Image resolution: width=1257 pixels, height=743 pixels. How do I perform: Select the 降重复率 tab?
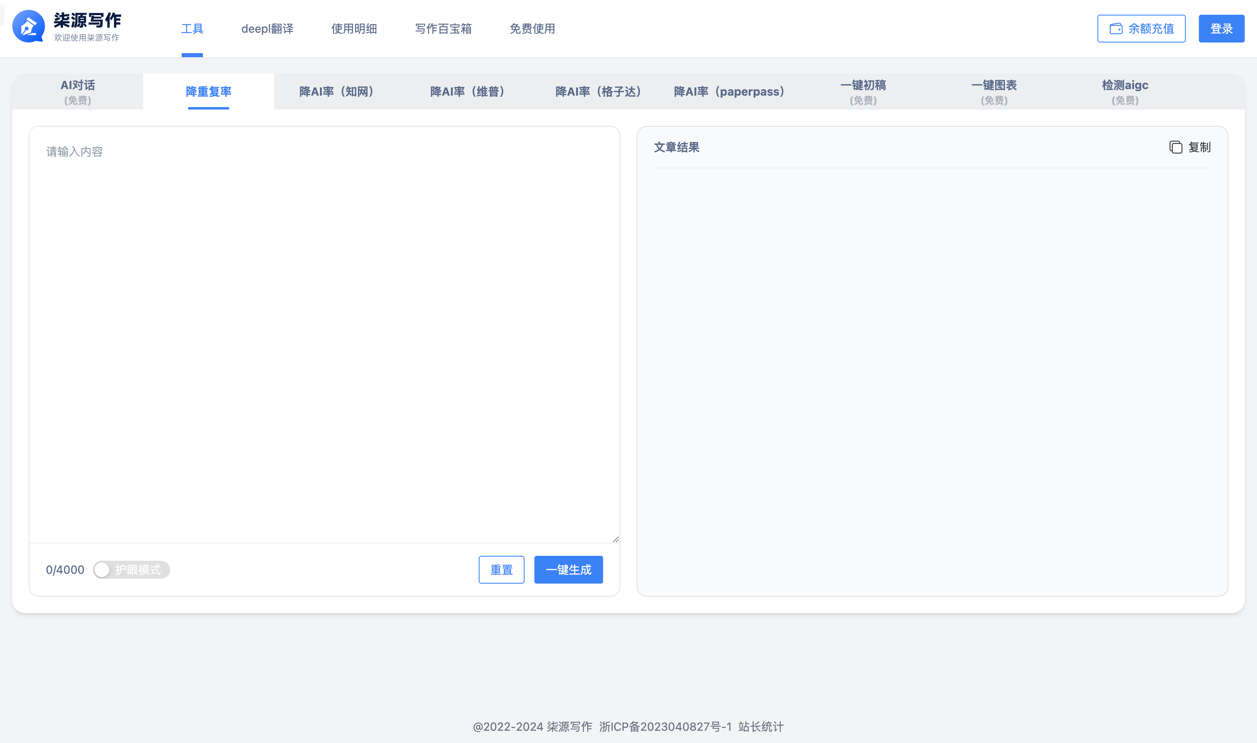point(209,92)
